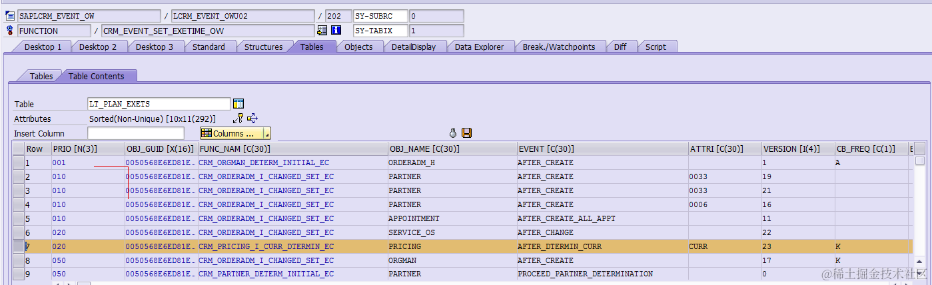This screenshot has height=285, width=932.
Task: Click the CRM_EVENT_SET_EXETIME_OW field
Action: 207,31
